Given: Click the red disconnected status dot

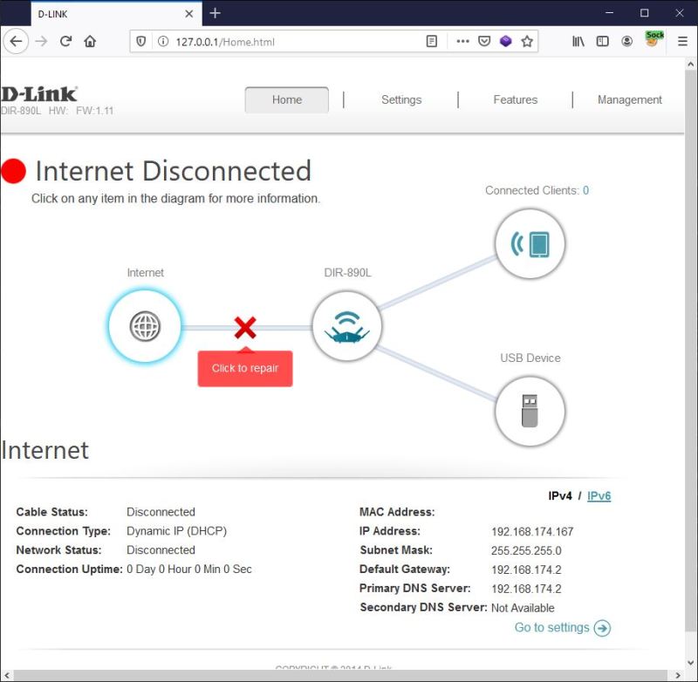Looking at the screenshot, I should [x=13, y=171].
